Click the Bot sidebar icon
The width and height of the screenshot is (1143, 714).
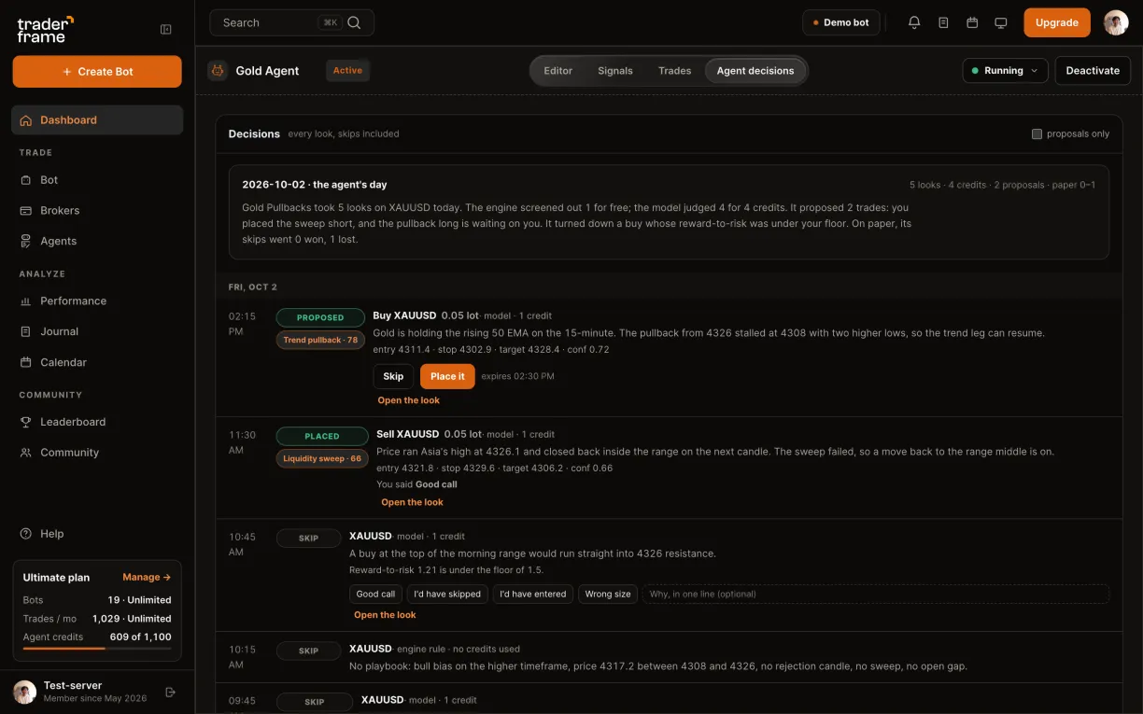[x=26, y=180]
